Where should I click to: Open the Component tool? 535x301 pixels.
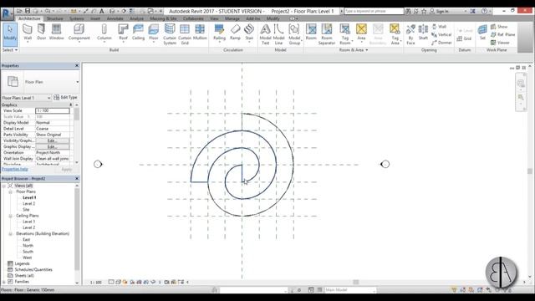(x=79, y=33)
